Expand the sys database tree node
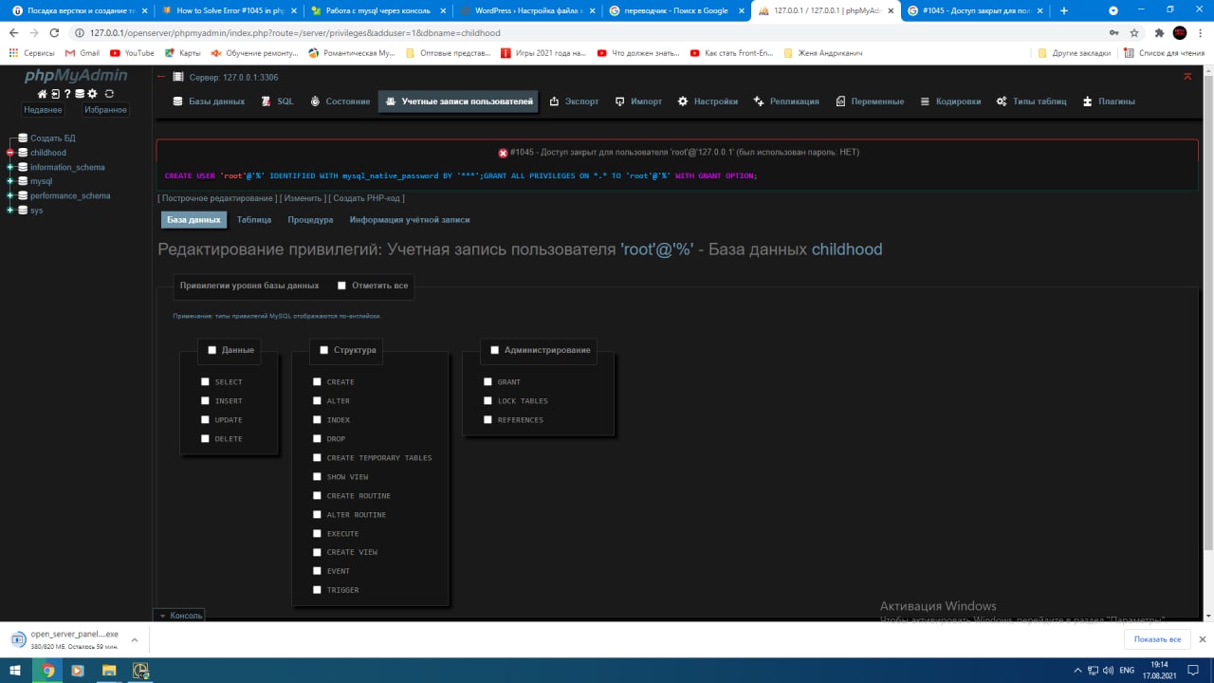 10,211
